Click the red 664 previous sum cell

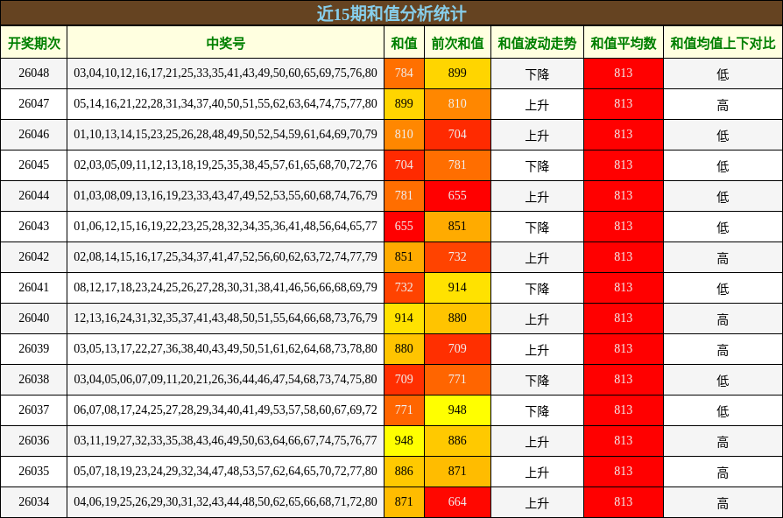pos(457,502)
